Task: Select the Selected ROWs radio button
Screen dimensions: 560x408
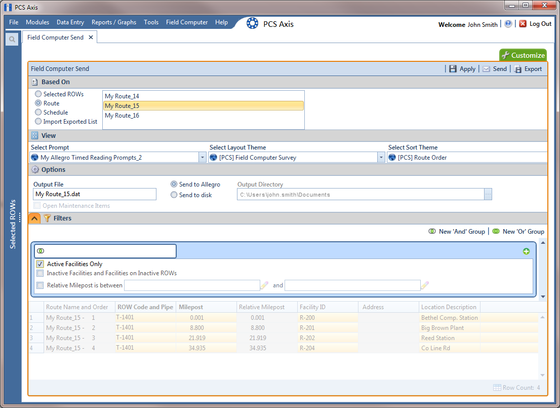Action: 38,94
